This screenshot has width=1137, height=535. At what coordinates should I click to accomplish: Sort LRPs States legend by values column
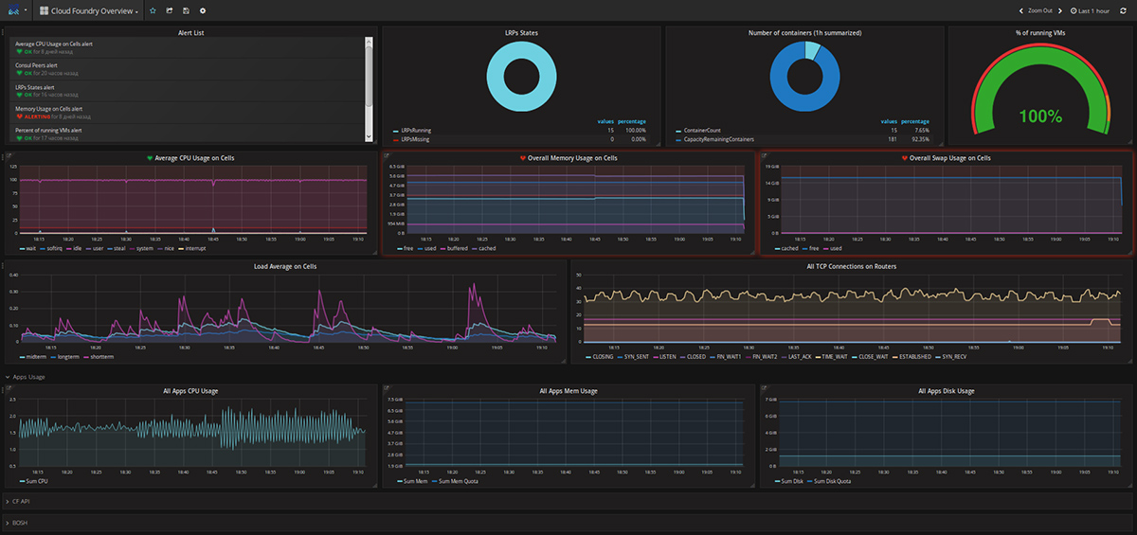pyautogui.click(x=605, y=121)
